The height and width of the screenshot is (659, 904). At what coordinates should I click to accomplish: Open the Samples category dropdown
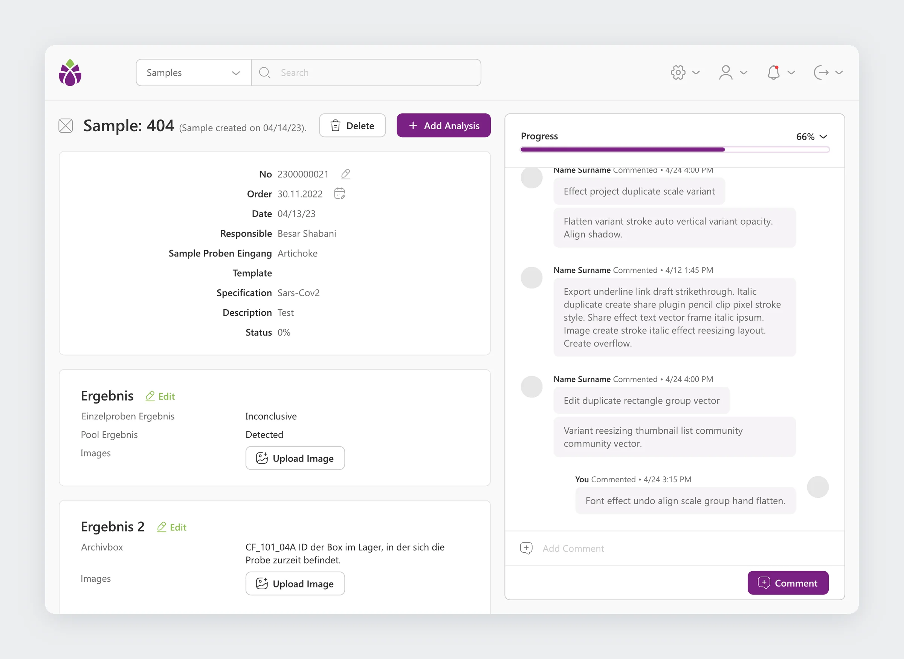193,73
